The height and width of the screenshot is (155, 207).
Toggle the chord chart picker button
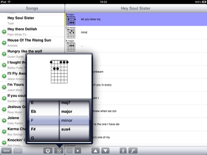pos(59,151)
